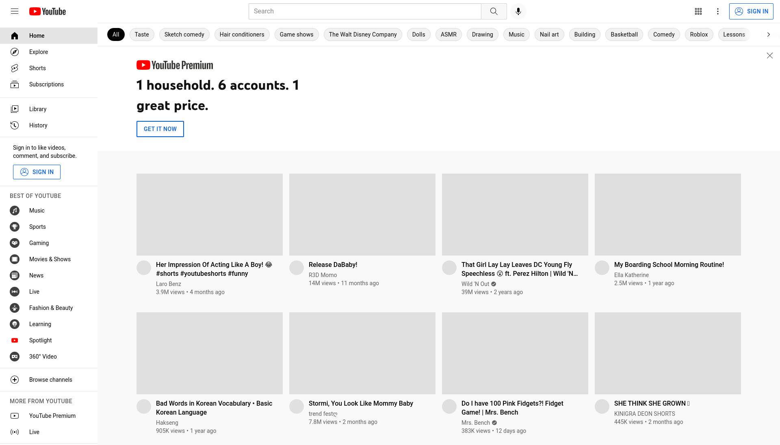
Task: Open Fashion & Beauty category
Action: [49, 308]
